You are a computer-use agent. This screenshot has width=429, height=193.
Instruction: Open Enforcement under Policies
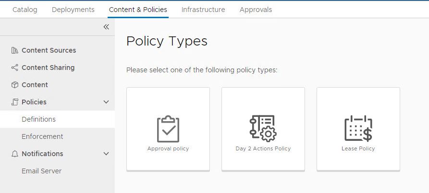(42, 136)
